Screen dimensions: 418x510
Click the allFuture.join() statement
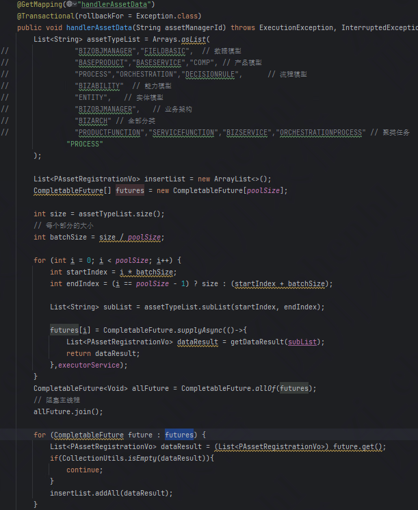pos(68,412)
